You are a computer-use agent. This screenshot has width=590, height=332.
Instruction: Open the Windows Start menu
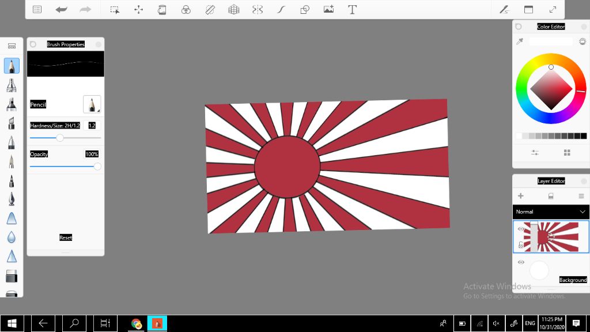12,323
